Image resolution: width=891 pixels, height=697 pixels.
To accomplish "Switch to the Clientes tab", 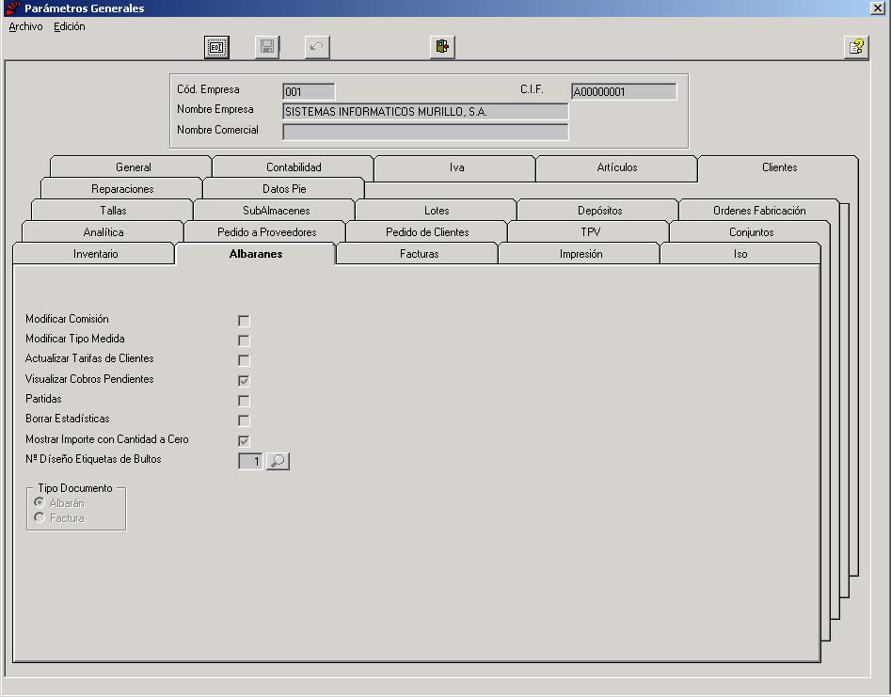I will click(x=779, y=167).
